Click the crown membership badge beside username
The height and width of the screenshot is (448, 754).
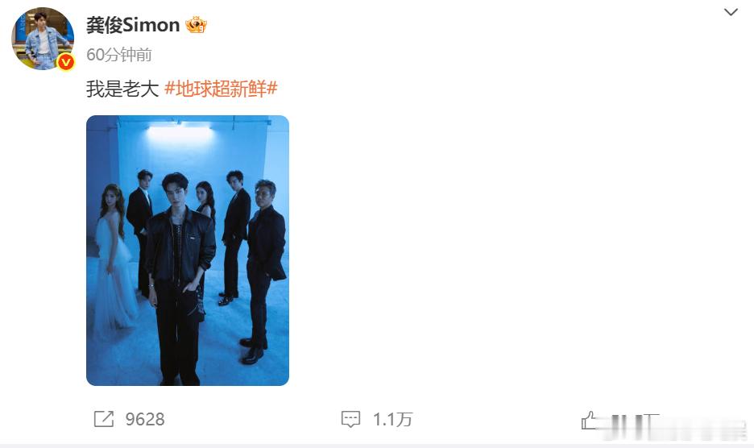point(196,25)
